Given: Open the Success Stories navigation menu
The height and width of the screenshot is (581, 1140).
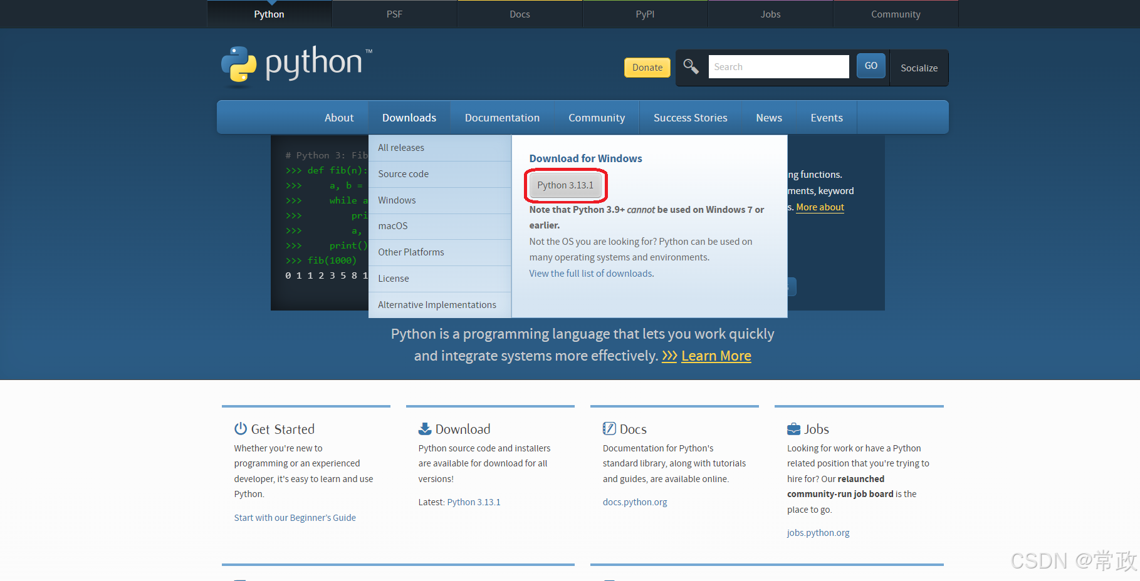Looking at the screenshot, I should 691,118.
